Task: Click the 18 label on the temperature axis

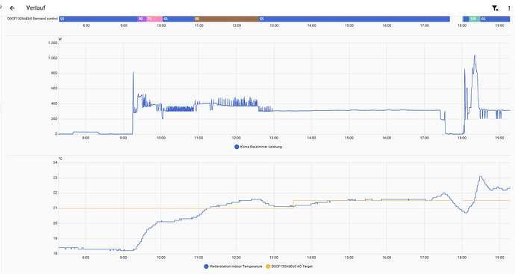Action: point(55,253)
